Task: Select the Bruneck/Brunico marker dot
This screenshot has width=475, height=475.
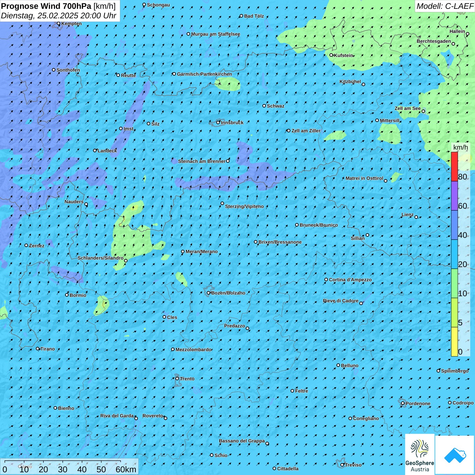Action: (297, 225)
